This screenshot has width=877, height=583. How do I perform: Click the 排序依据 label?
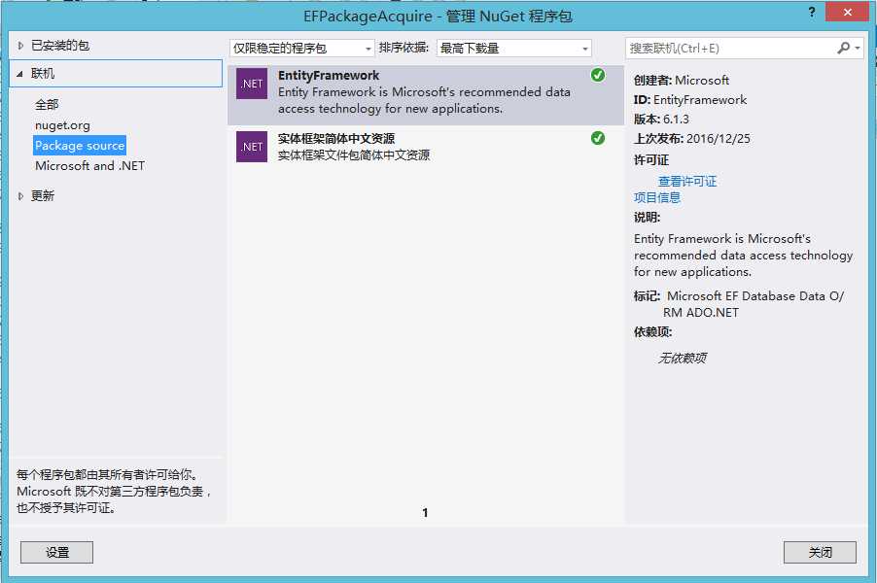point(403,48)
